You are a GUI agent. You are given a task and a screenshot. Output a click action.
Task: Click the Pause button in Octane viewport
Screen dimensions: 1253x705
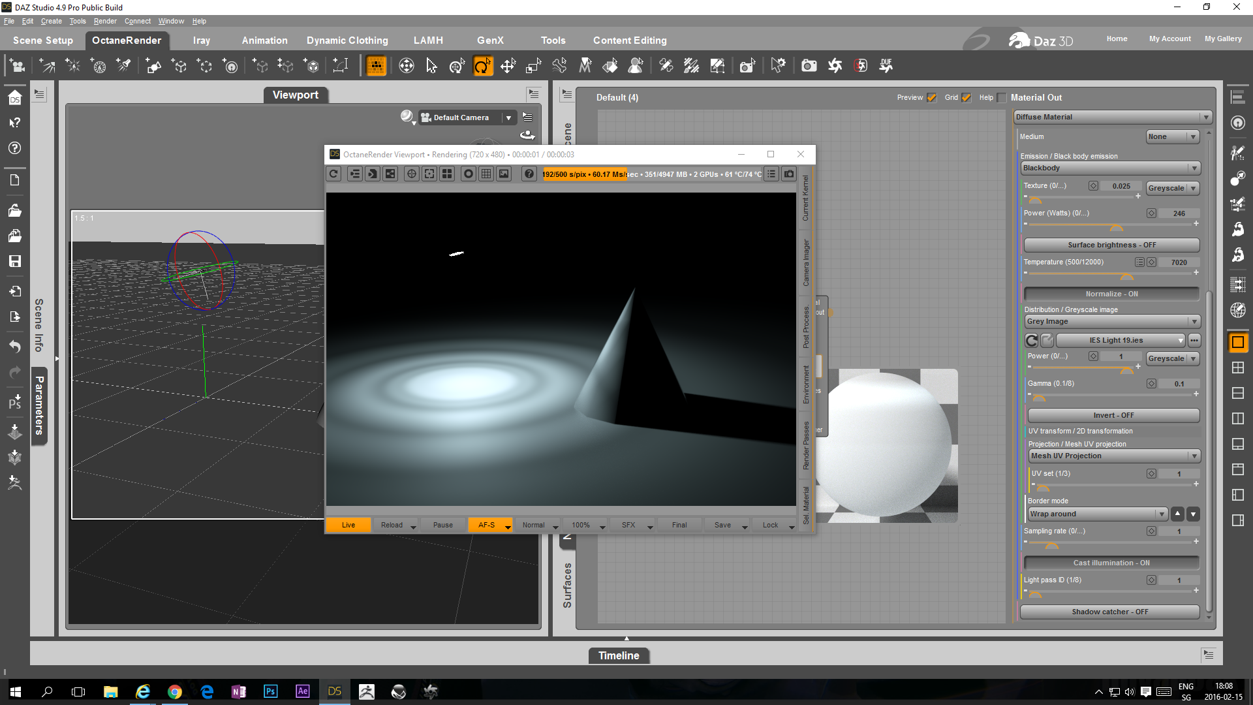(442, 525)
